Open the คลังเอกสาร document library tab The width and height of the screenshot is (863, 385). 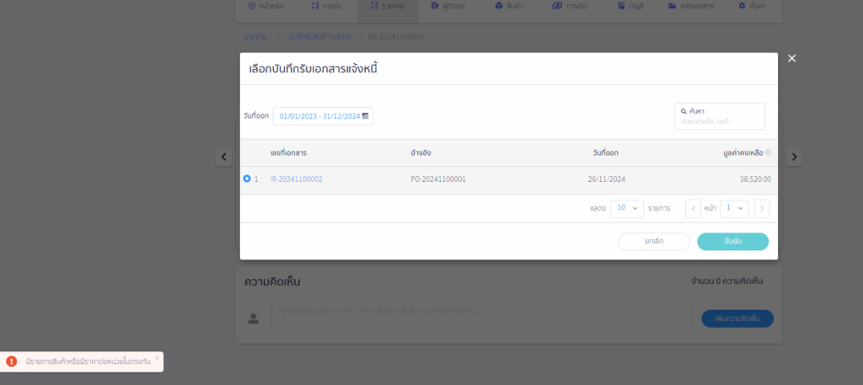coord(691,6)
